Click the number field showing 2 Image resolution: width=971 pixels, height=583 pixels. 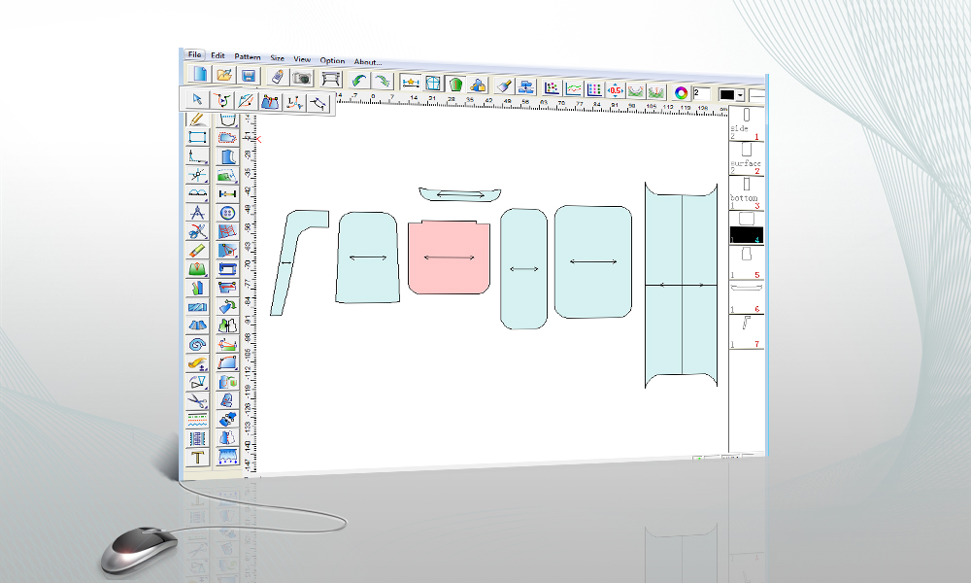(702, 93)
